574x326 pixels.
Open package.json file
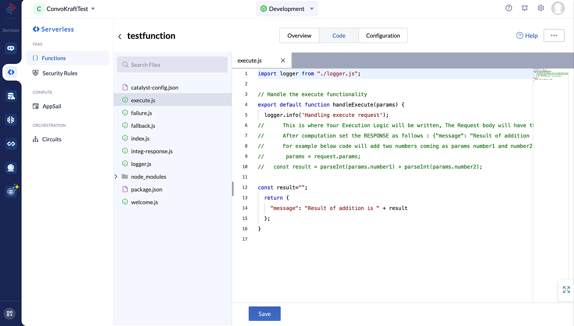172,189
